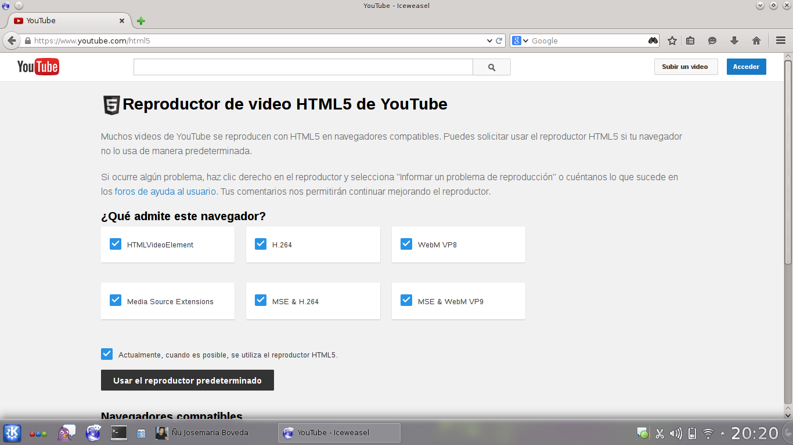793x445 pixels.
Task: Click the YouTube search magnifier button
Action: [492, 67]
